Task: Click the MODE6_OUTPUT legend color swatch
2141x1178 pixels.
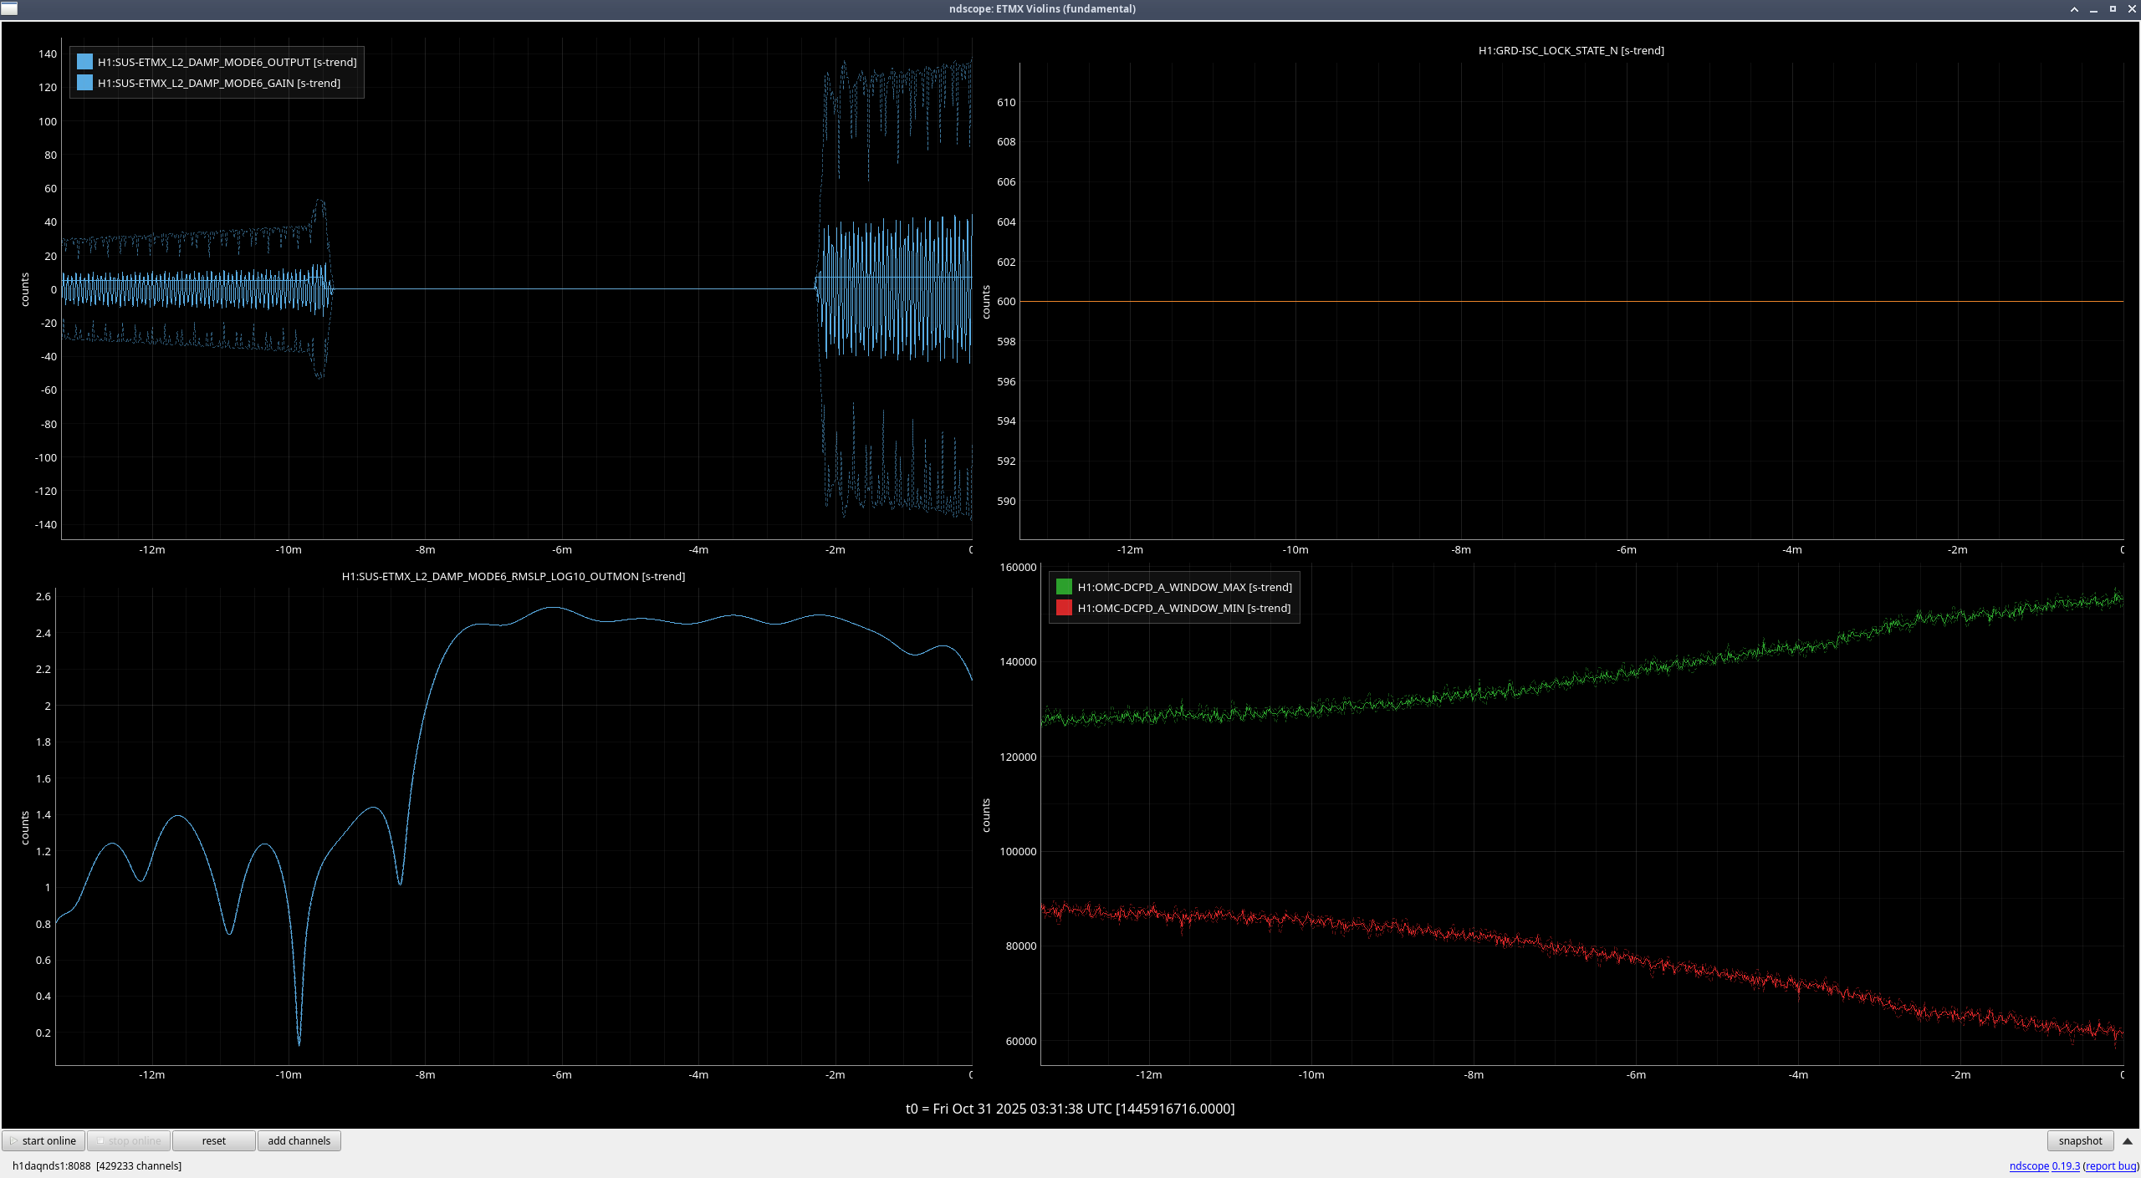Action: 84,62
